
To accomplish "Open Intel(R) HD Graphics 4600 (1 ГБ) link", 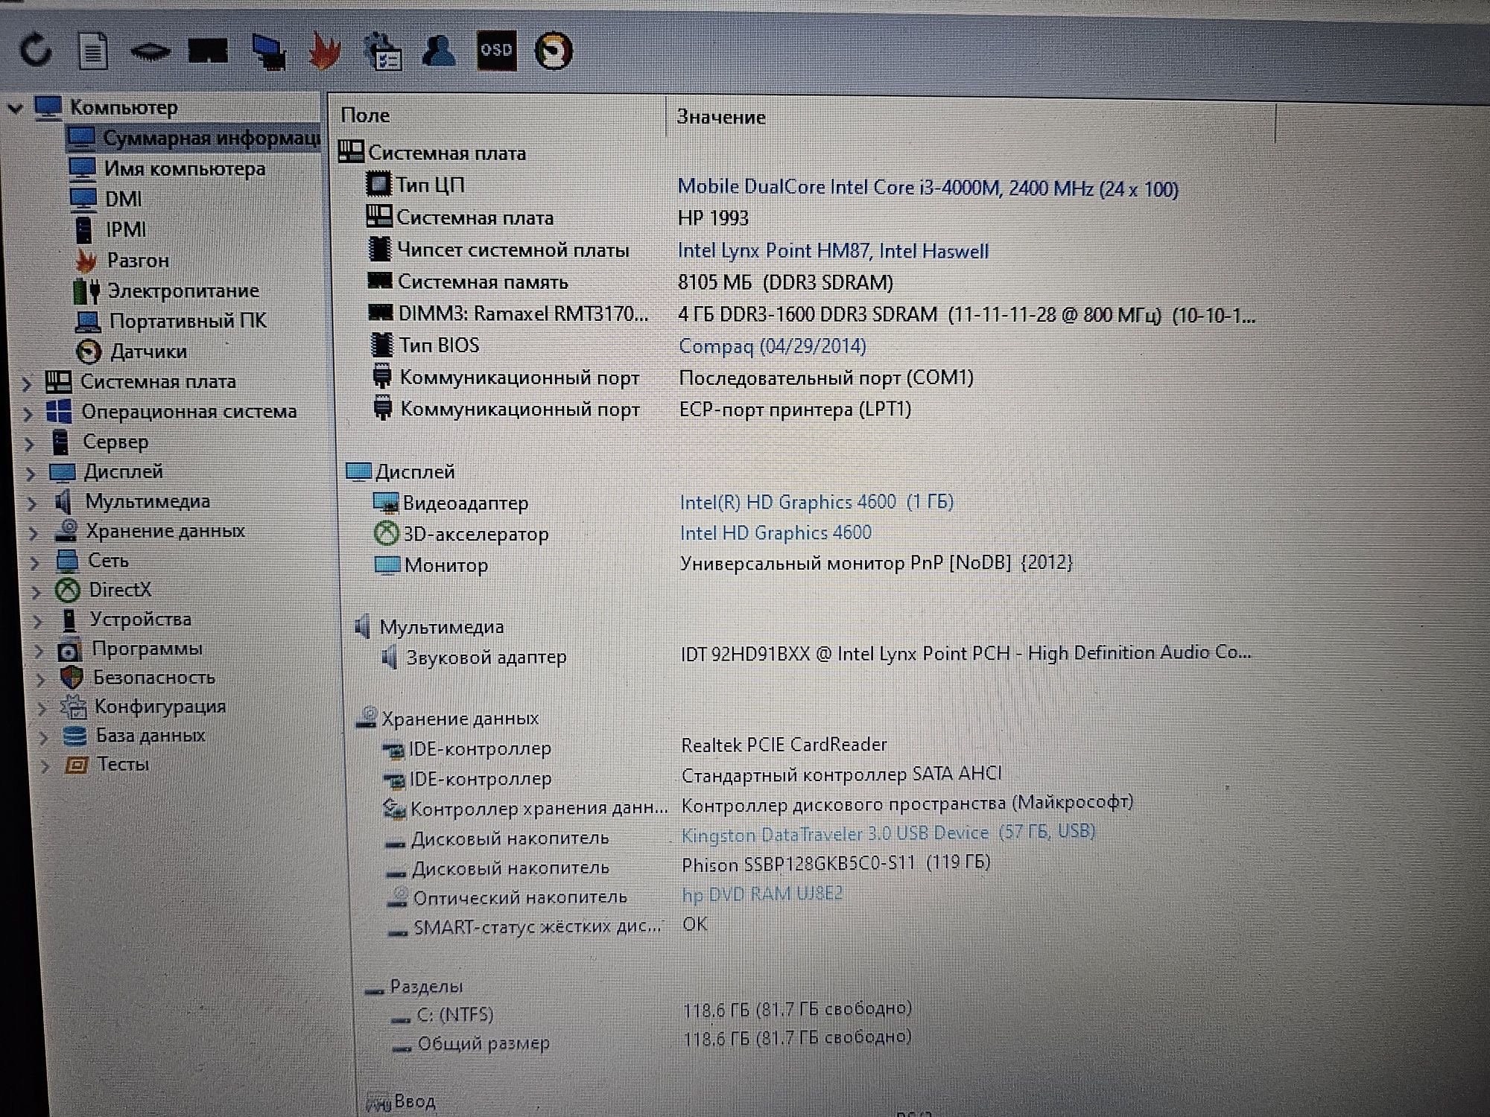I will [x=817, y=502].
